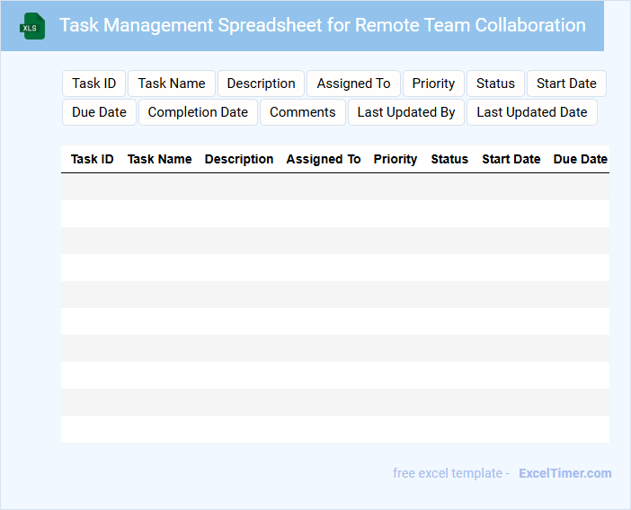631x510 pixels.
Task: Open the Comments tag
Action: pos(302,112)
